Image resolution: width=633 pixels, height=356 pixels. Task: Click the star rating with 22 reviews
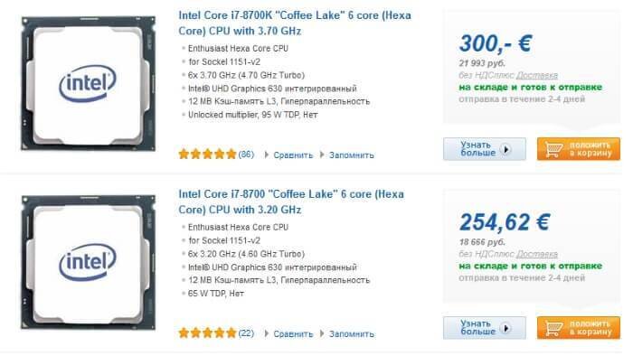[x=207, y=333]
